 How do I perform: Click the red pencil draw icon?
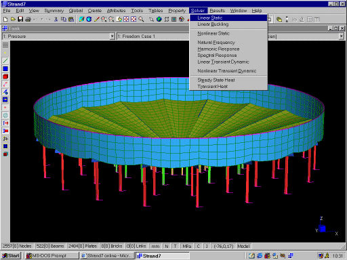(x=96, y=20)
